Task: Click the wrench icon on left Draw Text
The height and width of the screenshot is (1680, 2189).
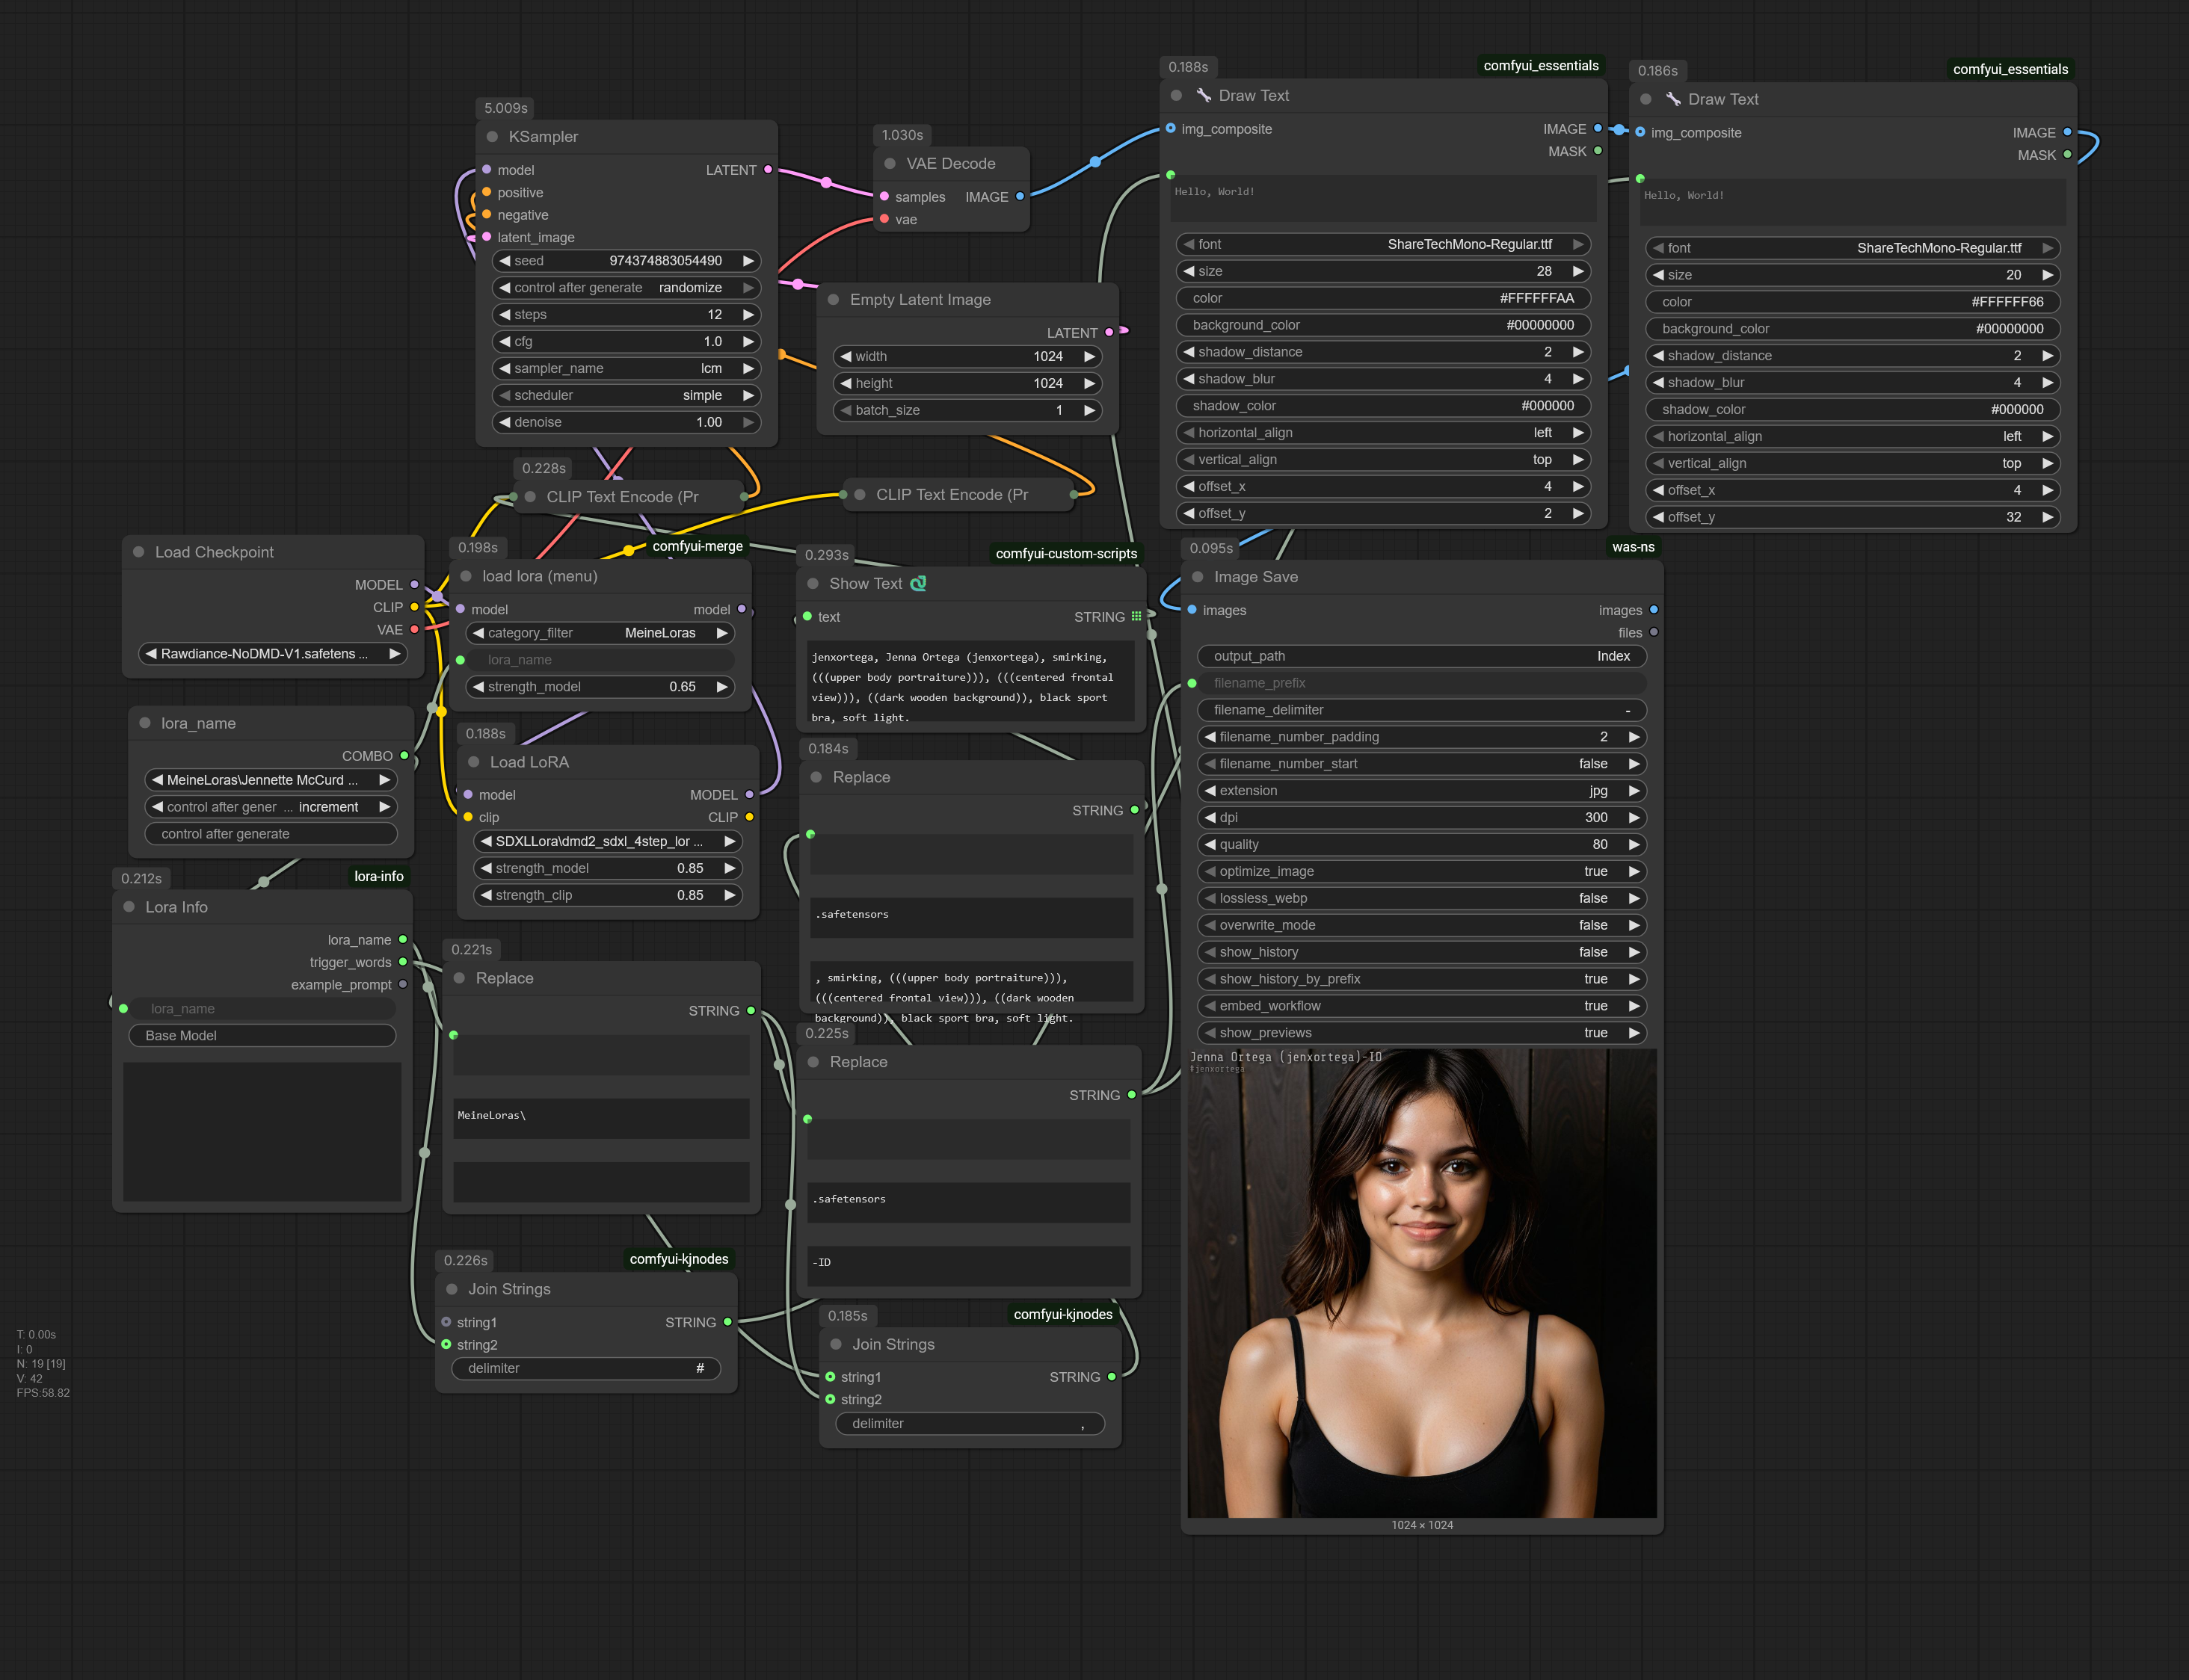Action: [1204, 95]
